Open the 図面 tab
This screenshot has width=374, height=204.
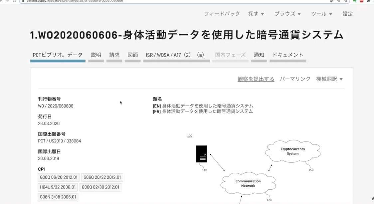133,55
